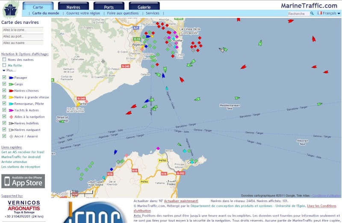This screenshot has width=342, height=223.
Task: Click the Navires naviguant legend icon
Action: 11,130
